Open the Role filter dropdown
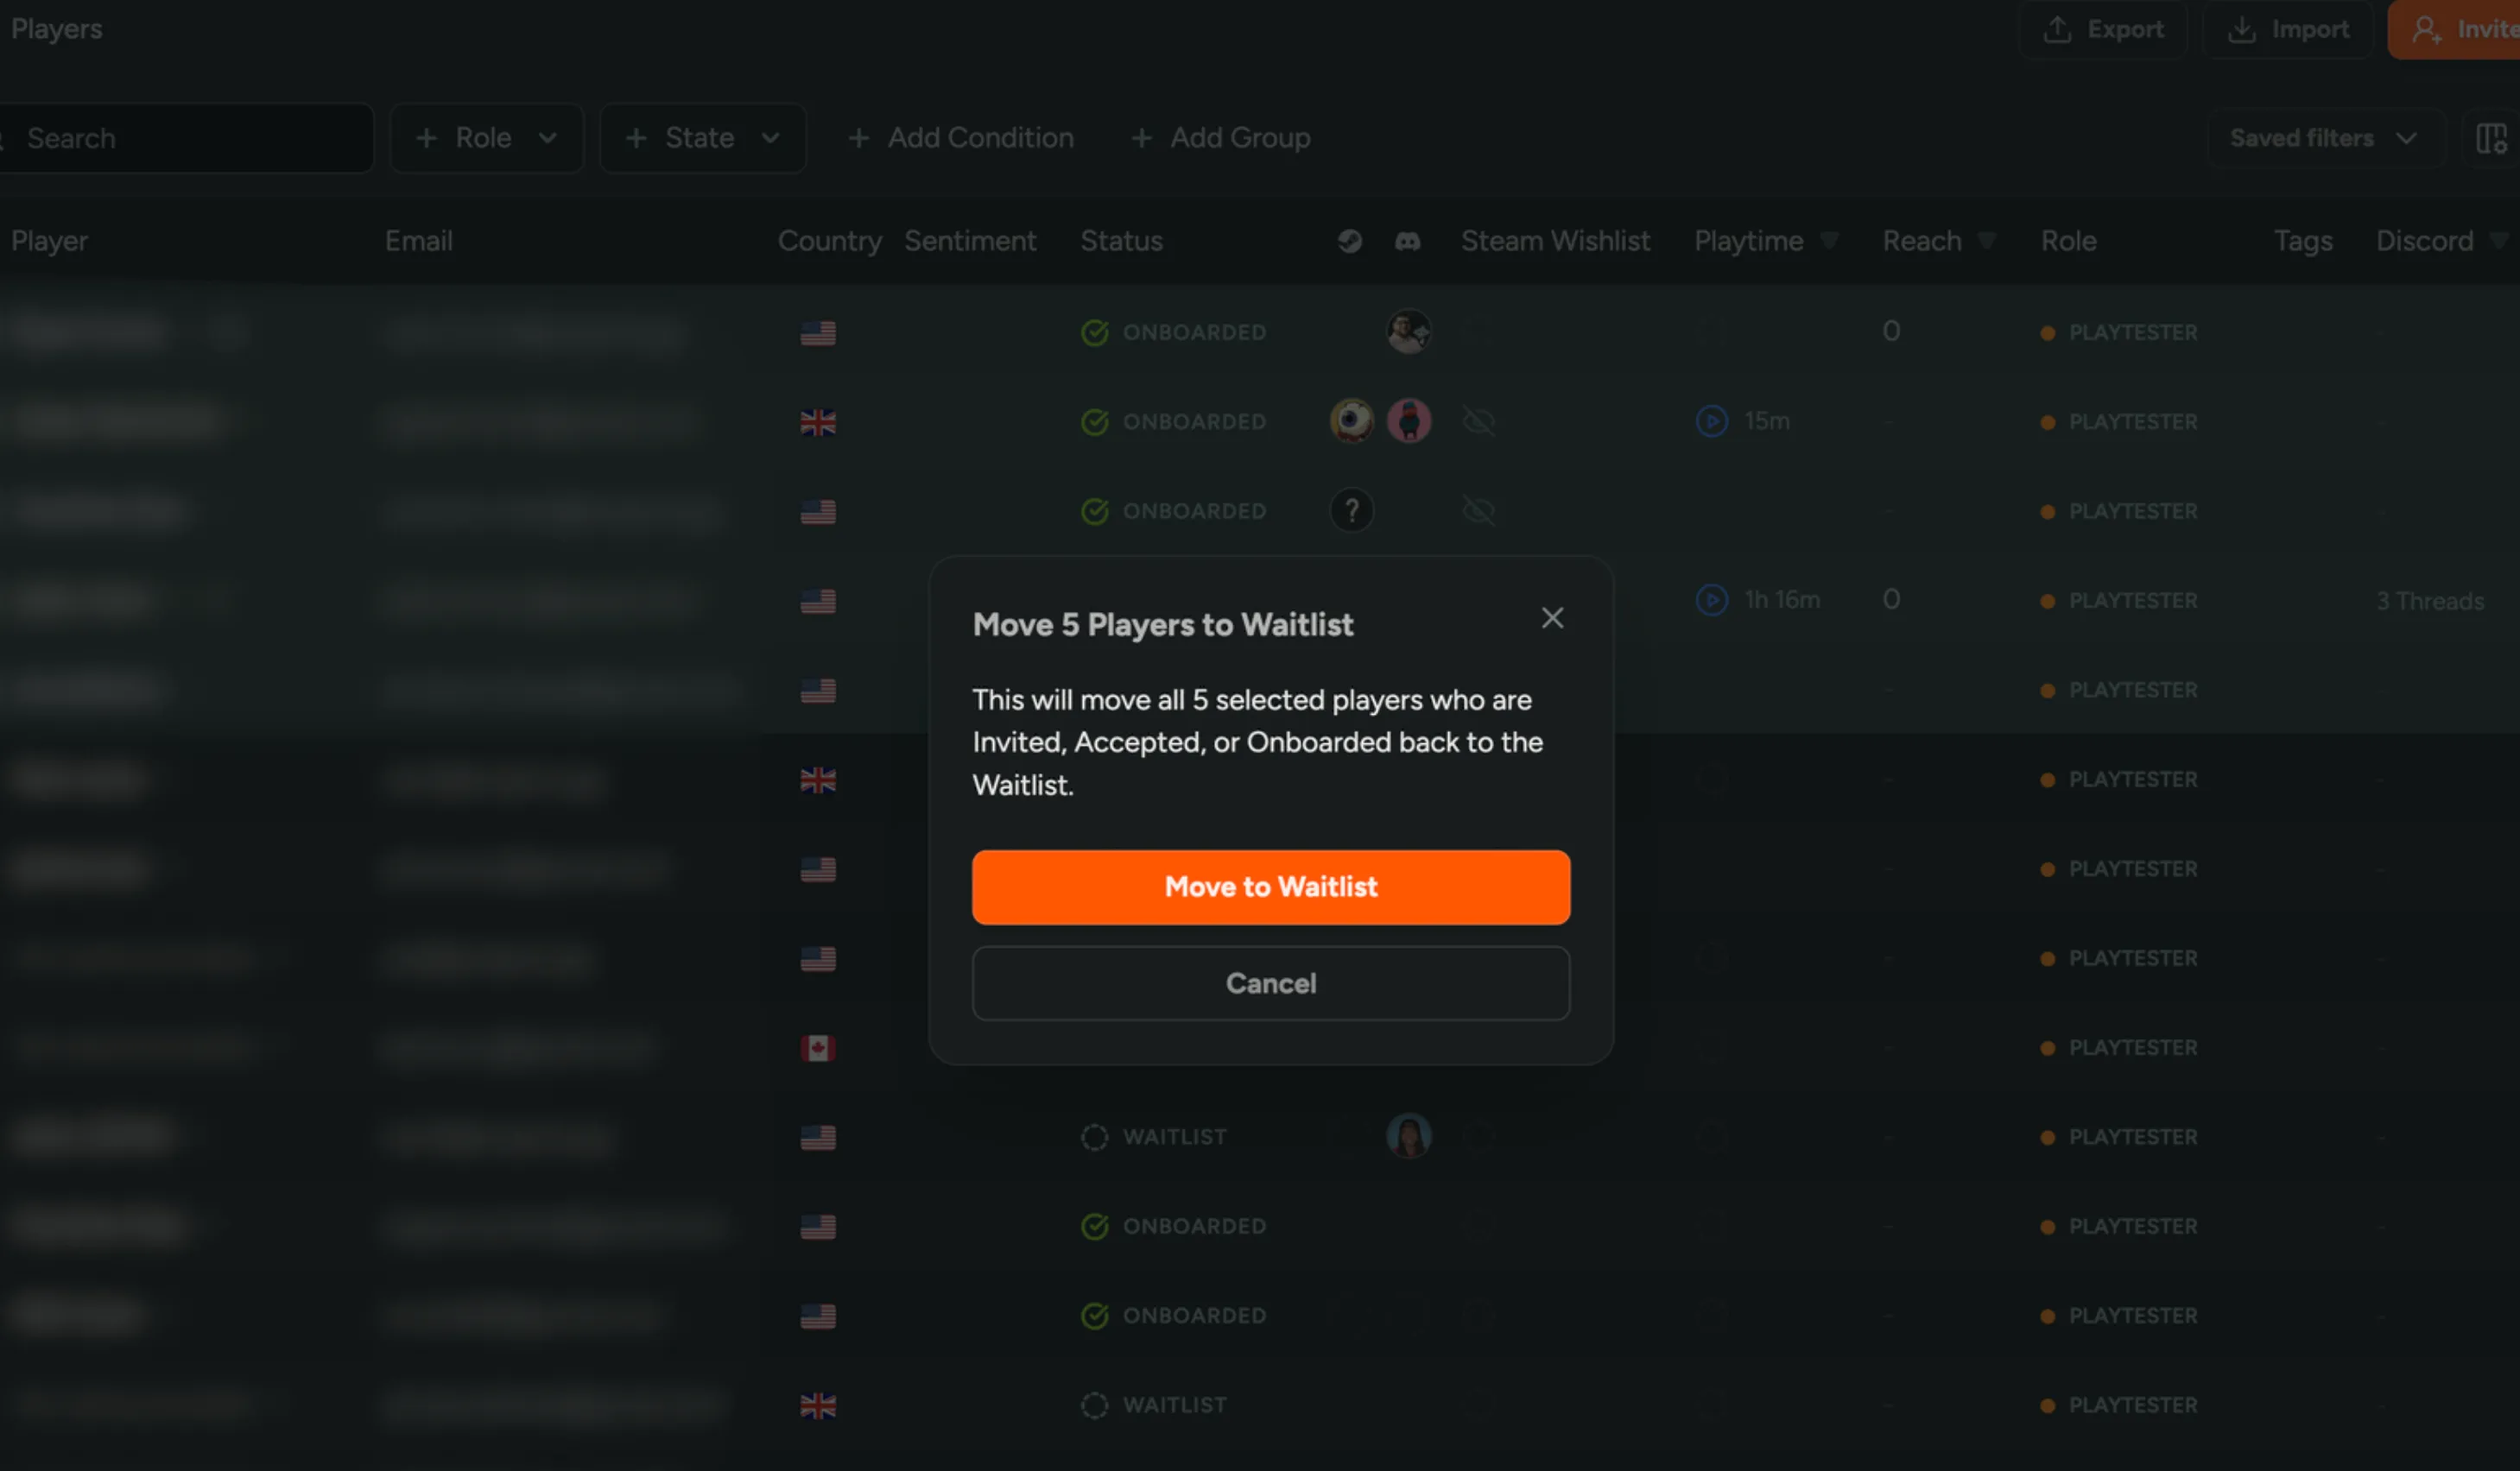 [x=487, y=138]
